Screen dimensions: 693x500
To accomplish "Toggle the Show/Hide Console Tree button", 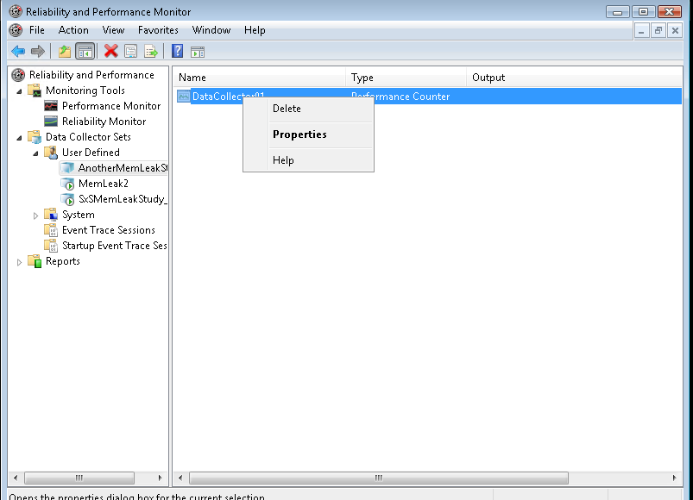I will tap(85, 52).
